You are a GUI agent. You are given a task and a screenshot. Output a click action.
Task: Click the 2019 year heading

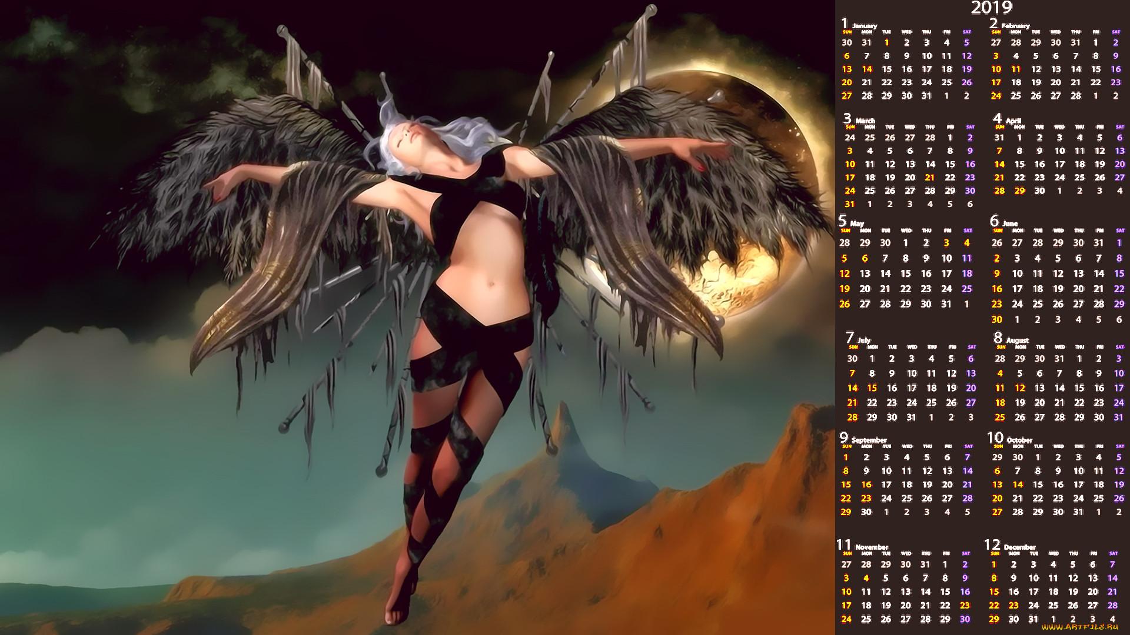[x=991, y=8]
